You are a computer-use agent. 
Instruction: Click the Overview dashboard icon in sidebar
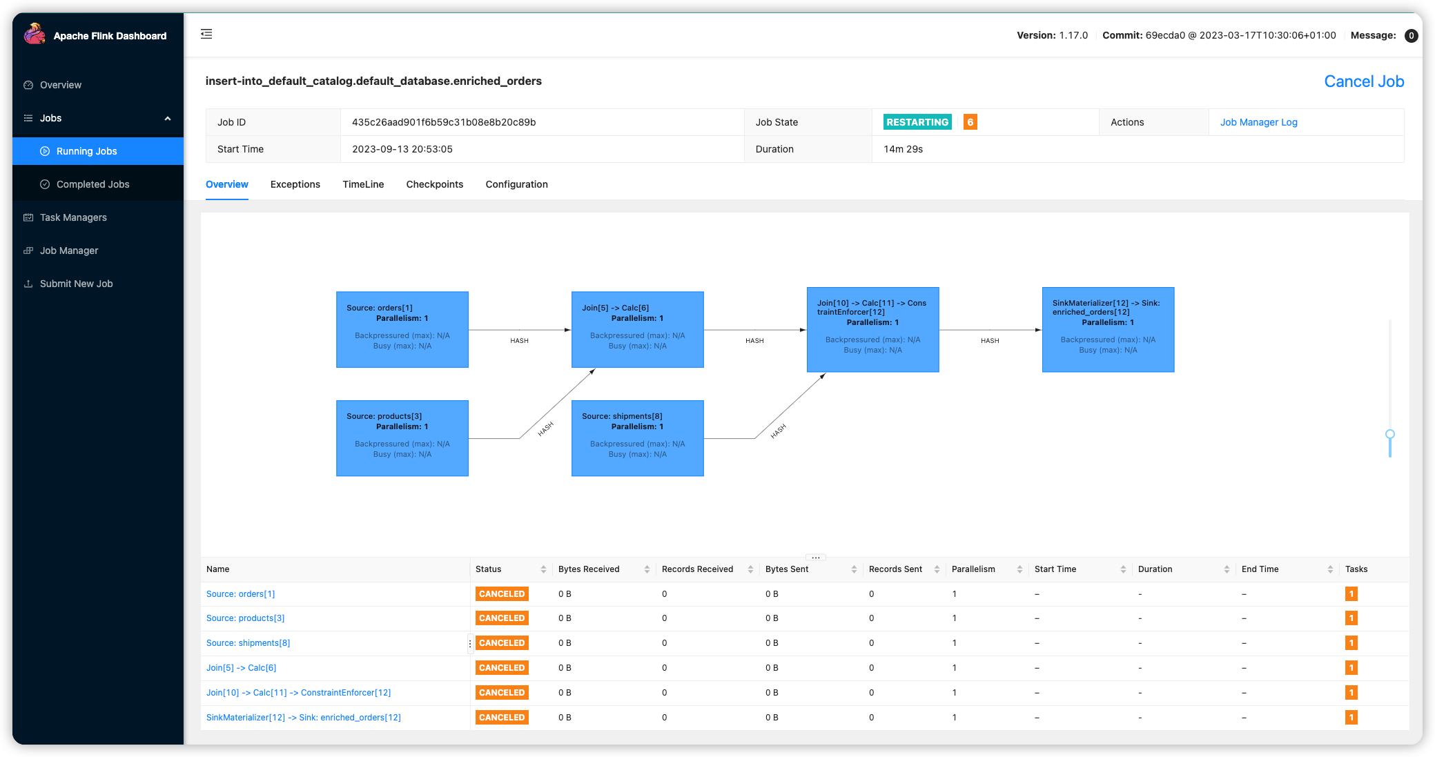tap(28, 85)
